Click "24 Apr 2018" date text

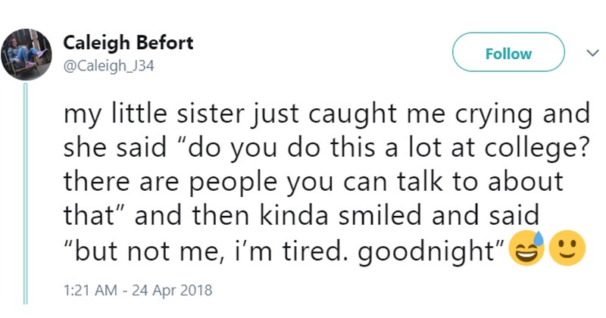point(172,289)
